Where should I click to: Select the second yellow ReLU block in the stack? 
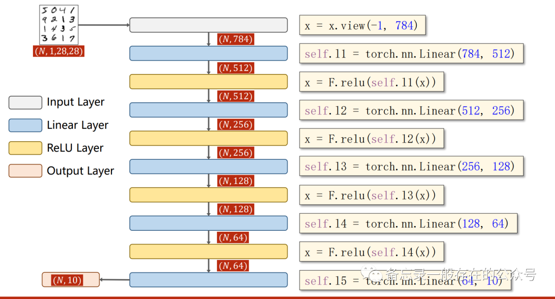(208, 138)
